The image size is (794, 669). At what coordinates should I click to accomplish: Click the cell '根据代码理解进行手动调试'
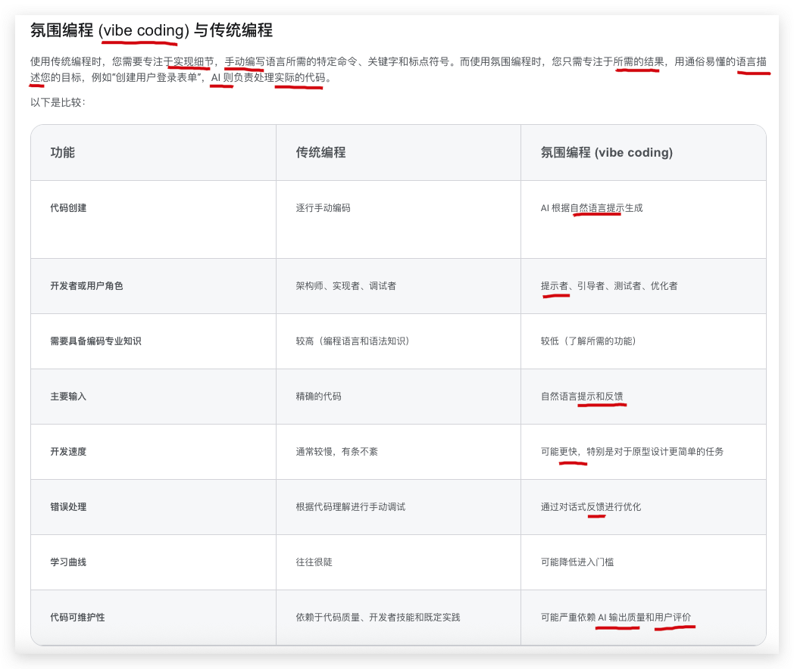pos(351,507)
